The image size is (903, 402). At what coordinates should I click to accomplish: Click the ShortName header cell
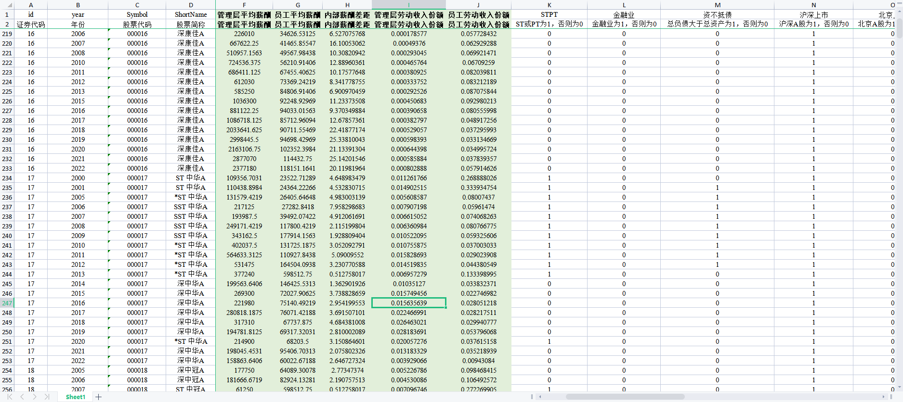(x=191, y=14)
